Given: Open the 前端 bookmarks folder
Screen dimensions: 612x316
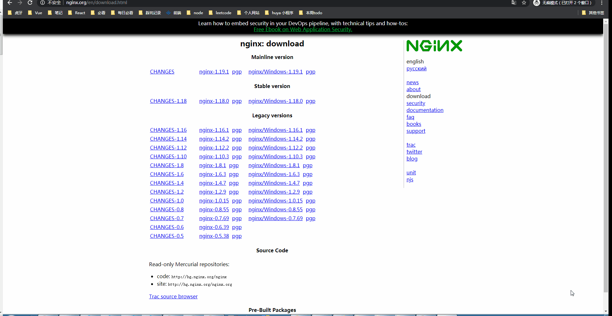Looking at the screenshot, I should click(x=177, y=13).
